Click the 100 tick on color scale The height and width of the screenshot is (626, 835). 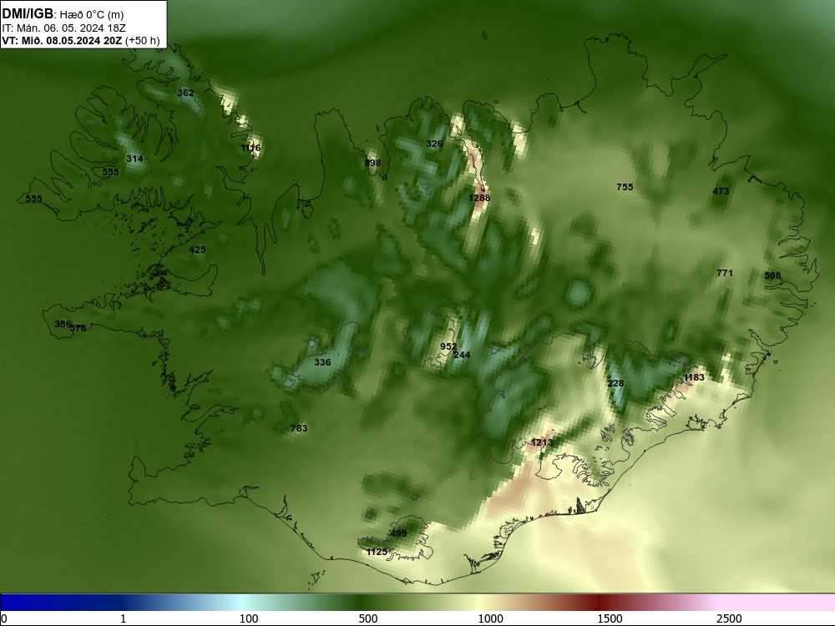click(249, 618)
